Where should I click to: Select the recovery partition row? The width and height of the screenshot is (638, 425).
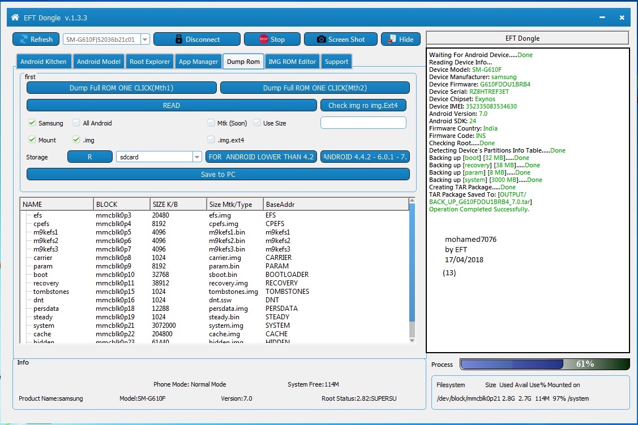215,283
